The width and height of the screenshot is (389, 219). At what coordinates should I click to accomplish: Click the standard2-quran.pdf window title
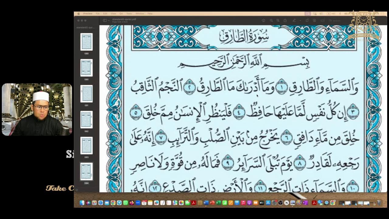(x=124, y=19)
